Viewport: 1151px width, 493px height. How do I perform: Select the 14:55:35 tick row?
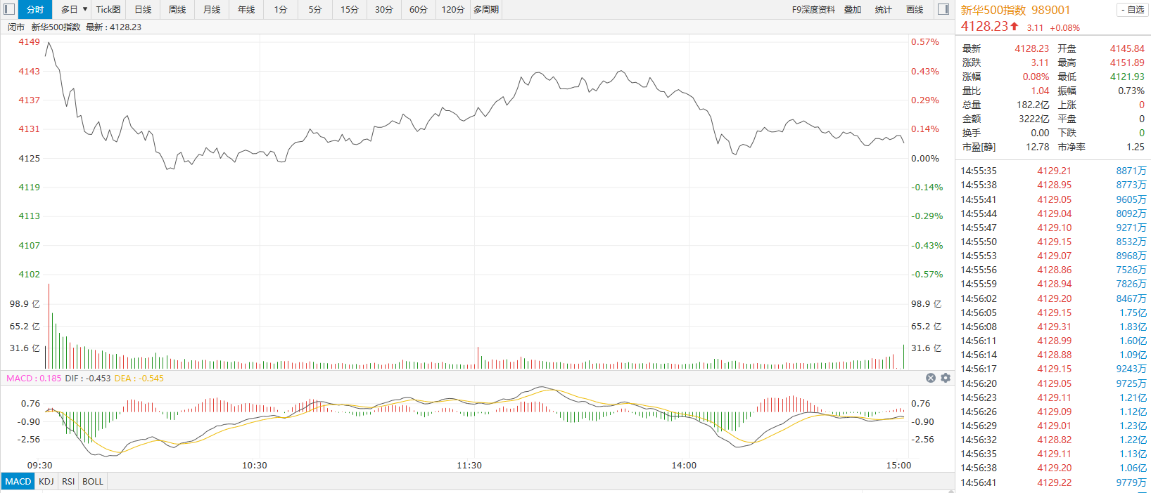[x=1053, y=171]
